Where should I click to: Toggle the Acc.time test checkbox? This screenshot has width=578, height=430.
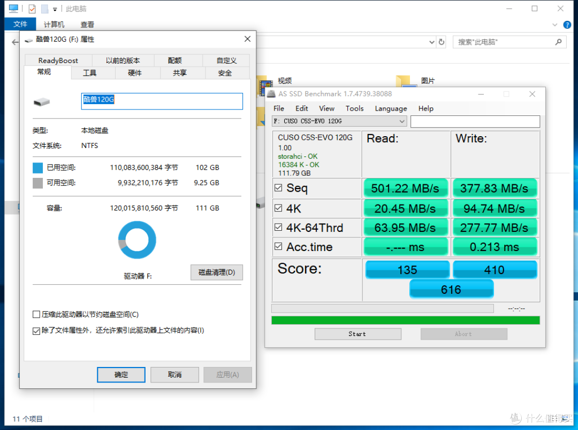(x=278, y=246)
